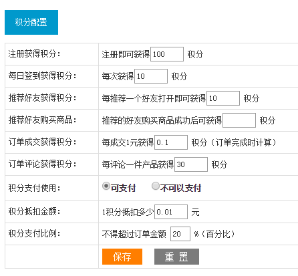Click the 每评论一件产品获得 points input field
The width and height of the screenshot is (298, 276).
(x=191, y=164)
